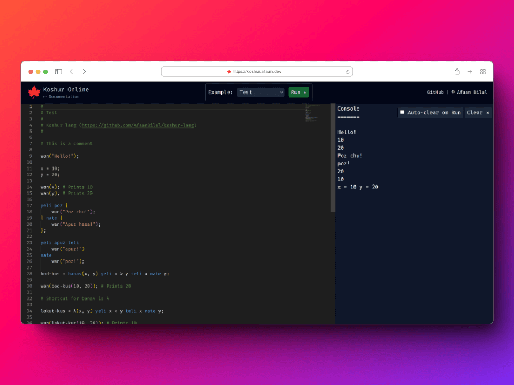Click the Koshur maple leaf logo
This screenshot has width=514, height=385.
(x=34, y=93)
